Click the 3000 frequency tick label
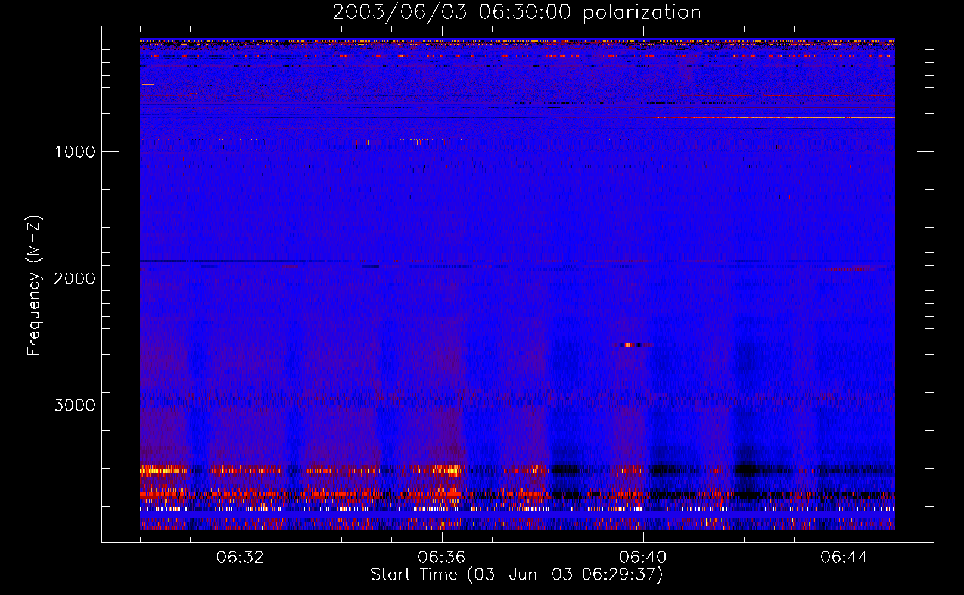 74,405
